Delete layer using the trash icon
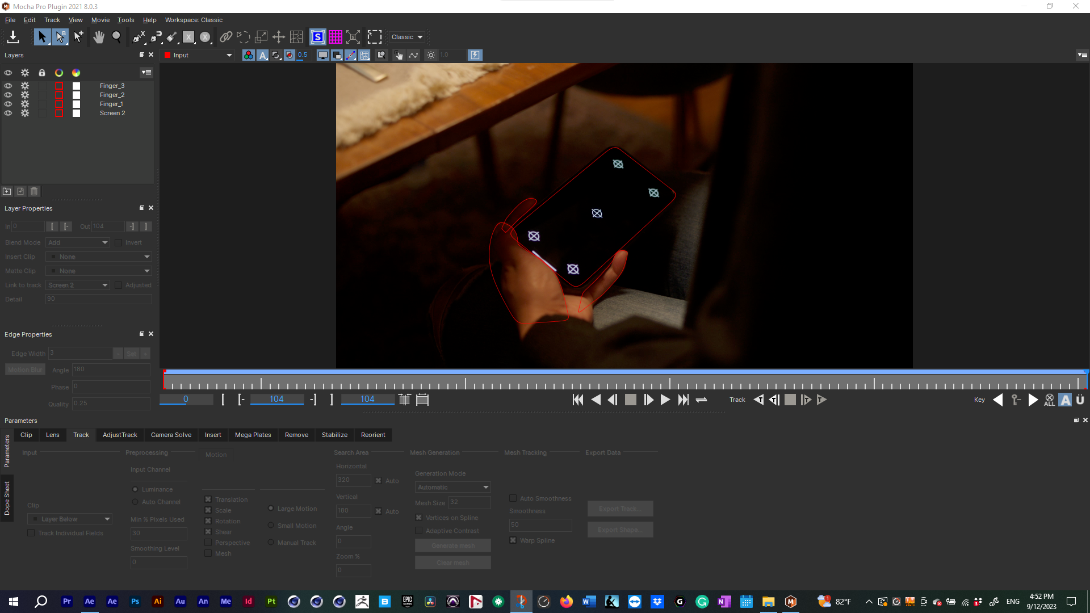 [x=34, y=192]
